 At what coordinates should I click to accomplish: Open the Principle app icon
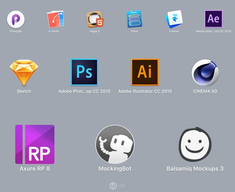tap(16, 19)
